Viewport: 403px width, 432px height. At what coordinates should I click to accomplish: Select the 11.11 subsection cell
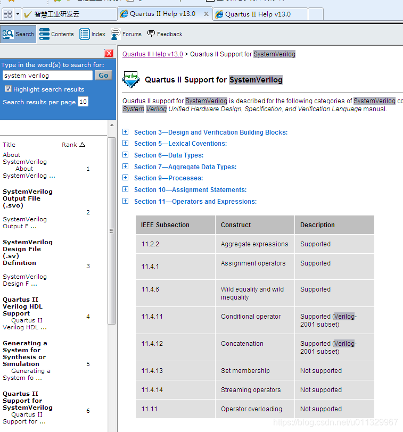(x=175, y=409)
